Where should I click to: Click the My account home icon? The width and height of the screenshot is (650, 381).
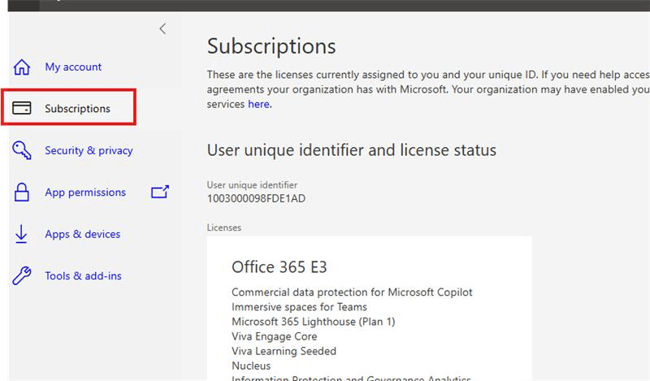click(x=22, y=67)
